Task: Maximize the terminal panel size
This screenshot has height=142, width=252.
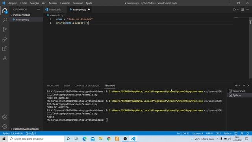Action: 244,86
